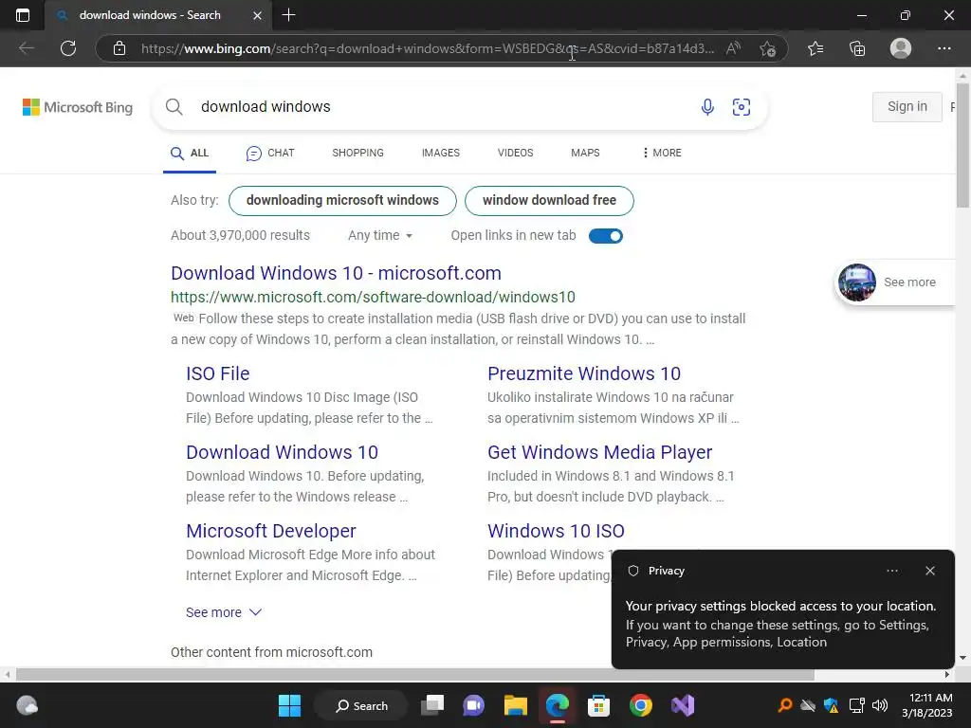Open Microsoft Store from taskbar

599,705
